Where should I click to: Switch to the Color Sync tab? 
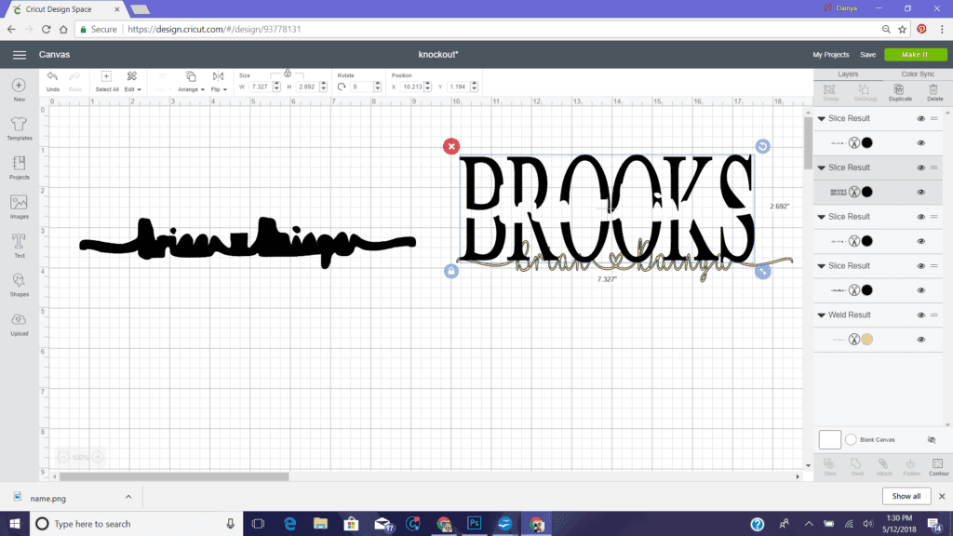(917, 74)
